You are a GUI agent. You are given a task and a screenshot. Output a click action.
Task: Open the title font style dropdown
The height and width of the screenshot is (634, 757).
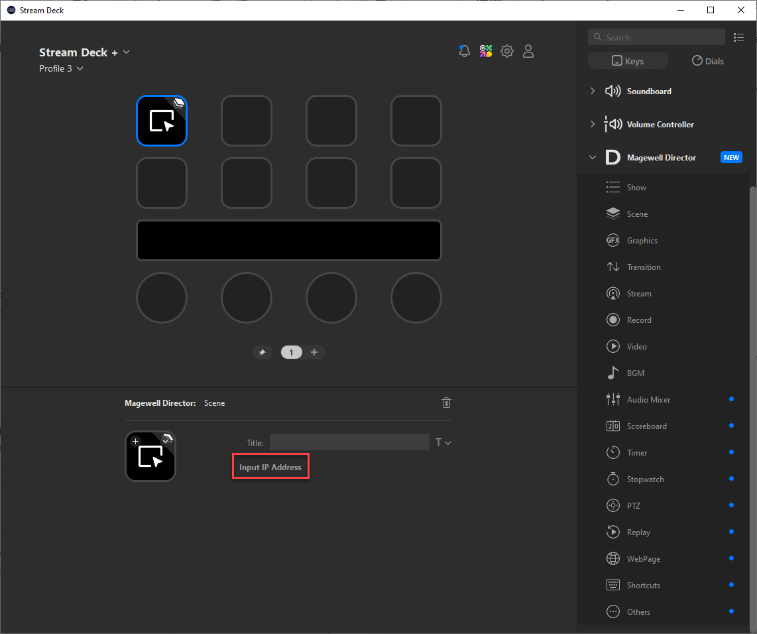pyautogui.click(x=443, y=442)
